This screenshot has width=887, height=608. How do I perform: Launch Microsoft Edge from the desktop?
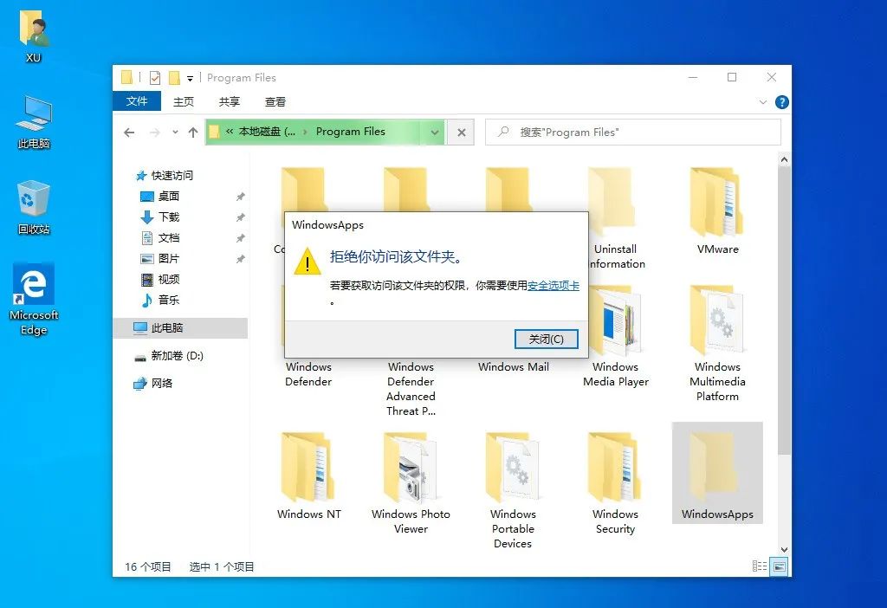pyautogui.click(x=34, y=299)
